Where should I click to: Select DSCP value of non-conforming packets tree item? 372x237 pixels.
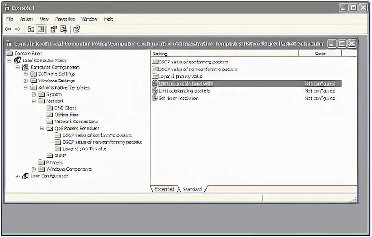tap(102, 142)
